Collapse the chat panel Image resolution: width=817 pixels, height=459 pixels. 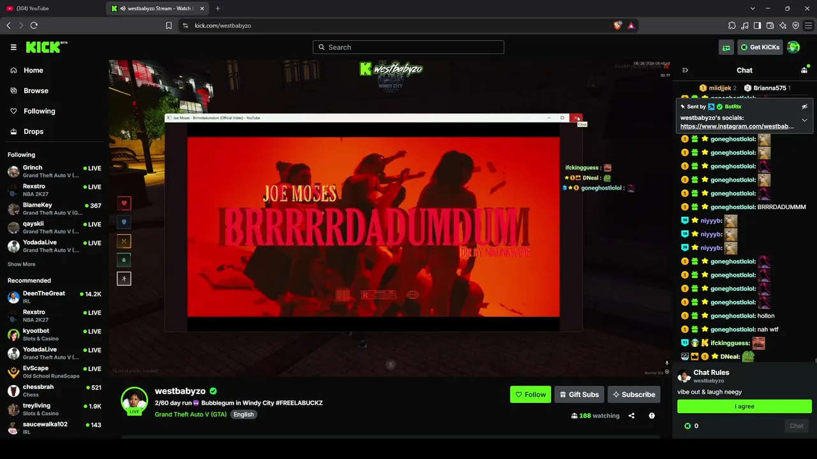(685, 70)
